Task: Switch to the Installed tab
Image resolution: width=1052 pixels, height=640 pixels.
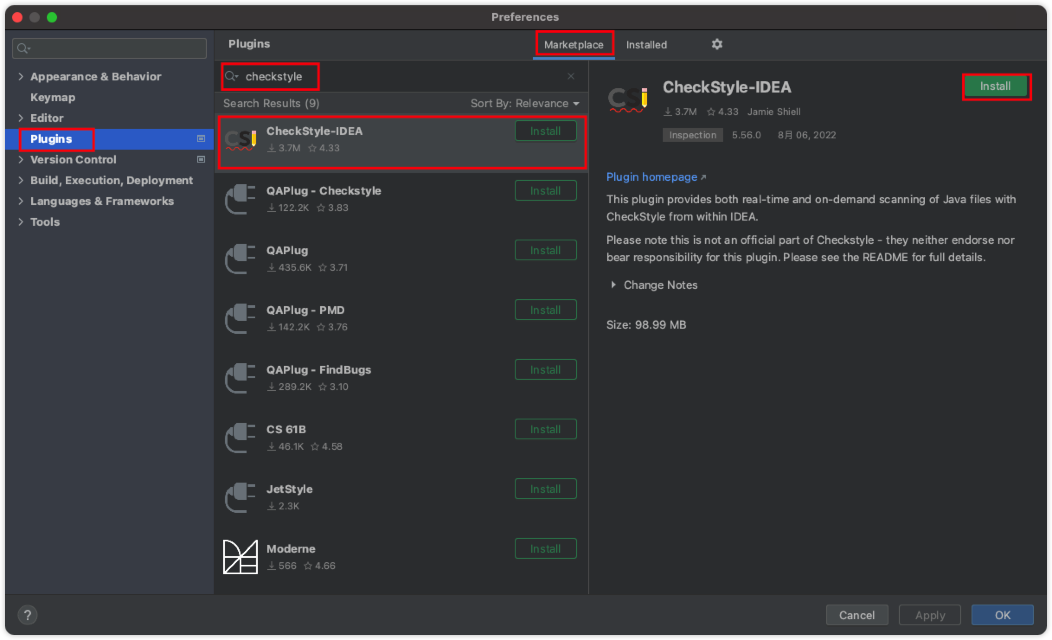Action: click(x=646, y=45)
